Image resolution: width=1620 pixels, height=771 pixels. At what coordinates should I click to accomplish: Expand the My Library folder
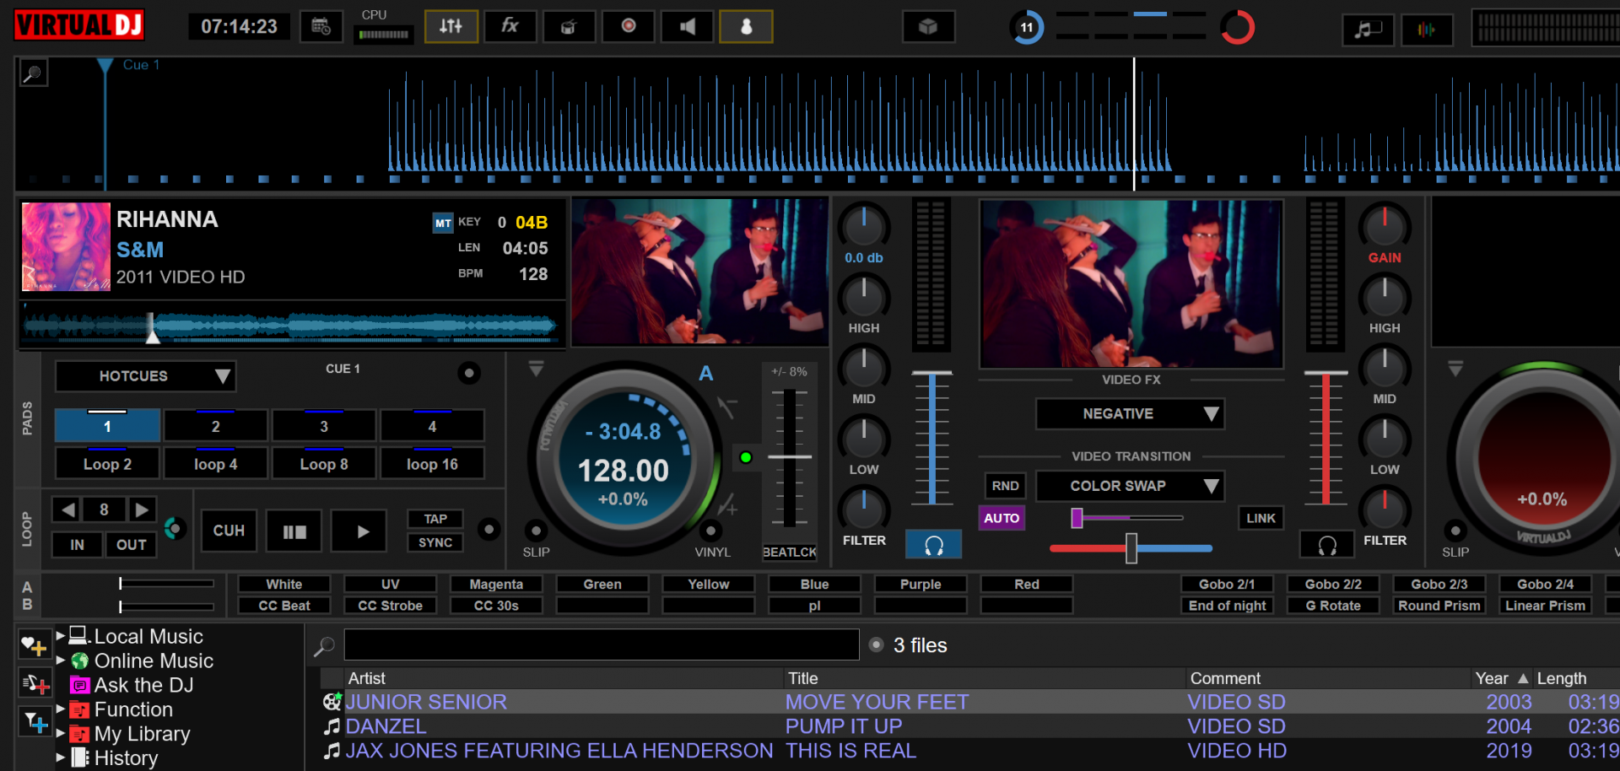tap(61, 733)
